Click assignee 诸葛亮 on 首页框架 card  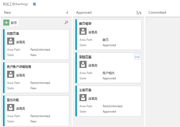click(x=93, y=32)
